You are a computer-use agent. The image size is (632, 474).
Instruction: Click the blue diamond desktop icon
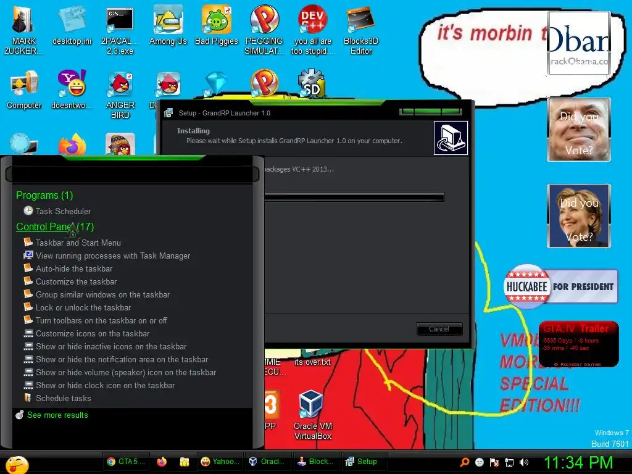coord(217,84)
